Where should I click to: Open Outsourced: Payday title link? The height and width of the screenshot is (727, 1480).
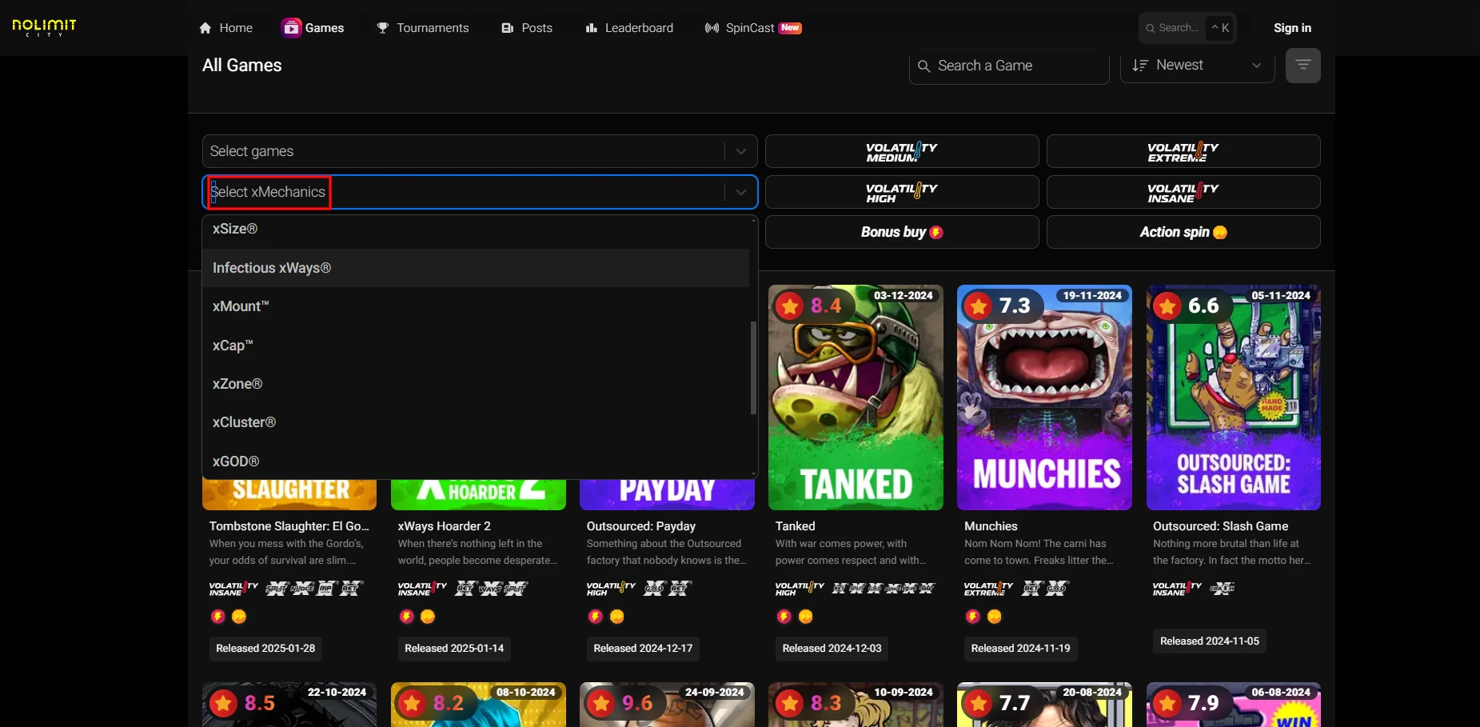click(x=641, y=526)
